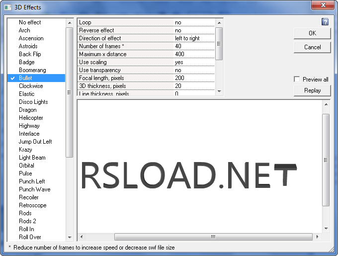Choose the Ascension effect
This screenshot has height=256, width=338.
36,38
